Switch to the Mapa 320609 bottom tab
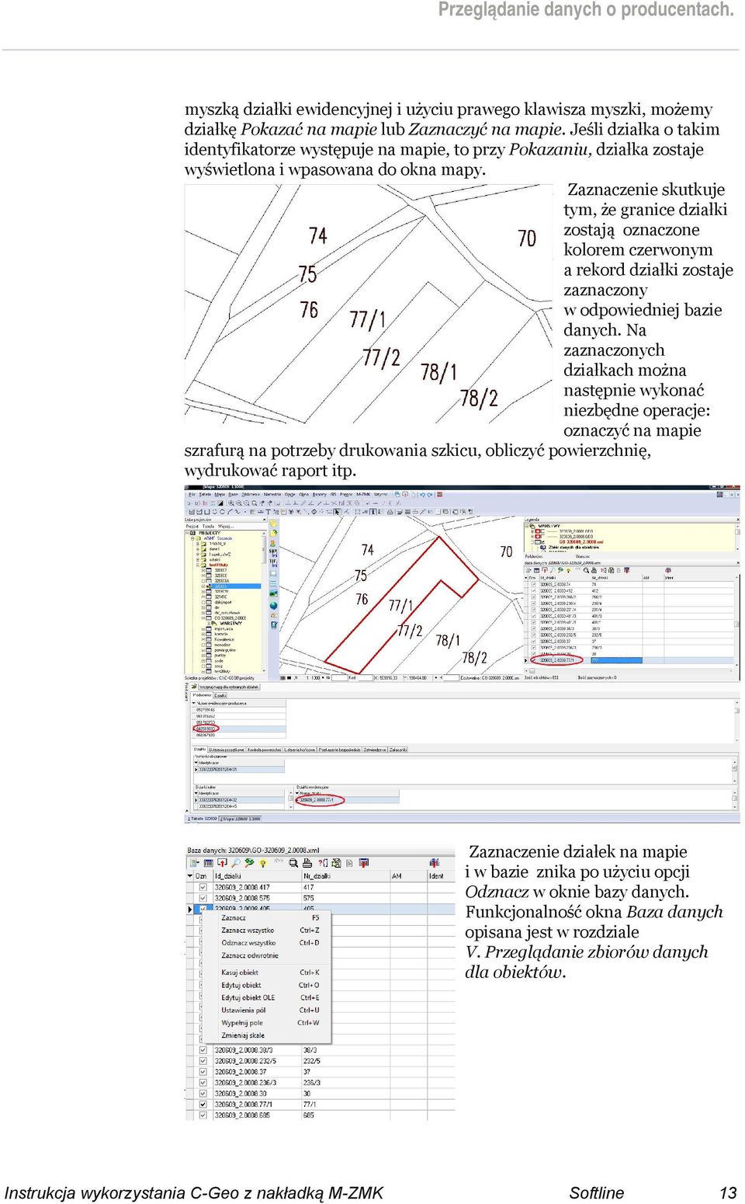This screenshot has width=745, height=1204. (241, 818)
